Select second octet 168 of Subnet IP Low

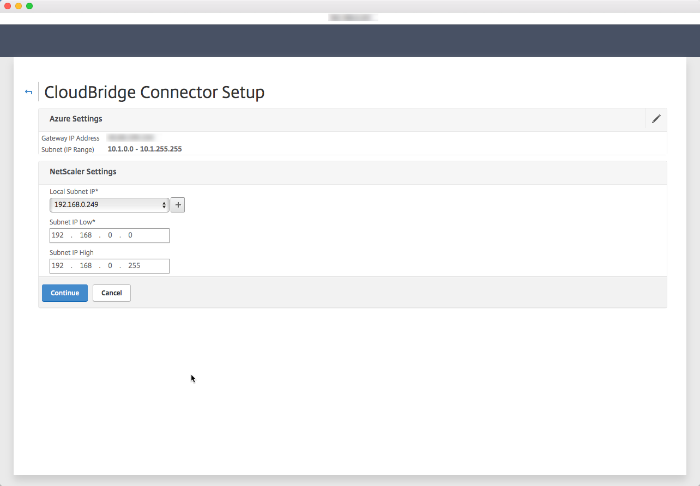tap(86, 235)
